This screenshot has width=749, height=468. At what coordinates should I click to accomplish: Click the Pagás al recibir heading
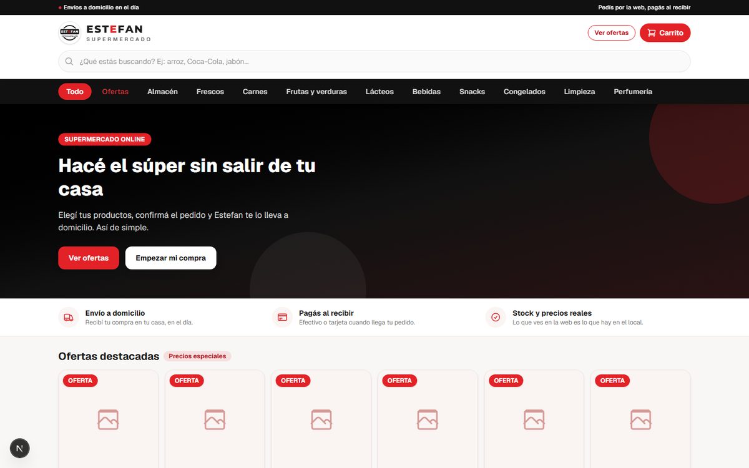(326, 313)
